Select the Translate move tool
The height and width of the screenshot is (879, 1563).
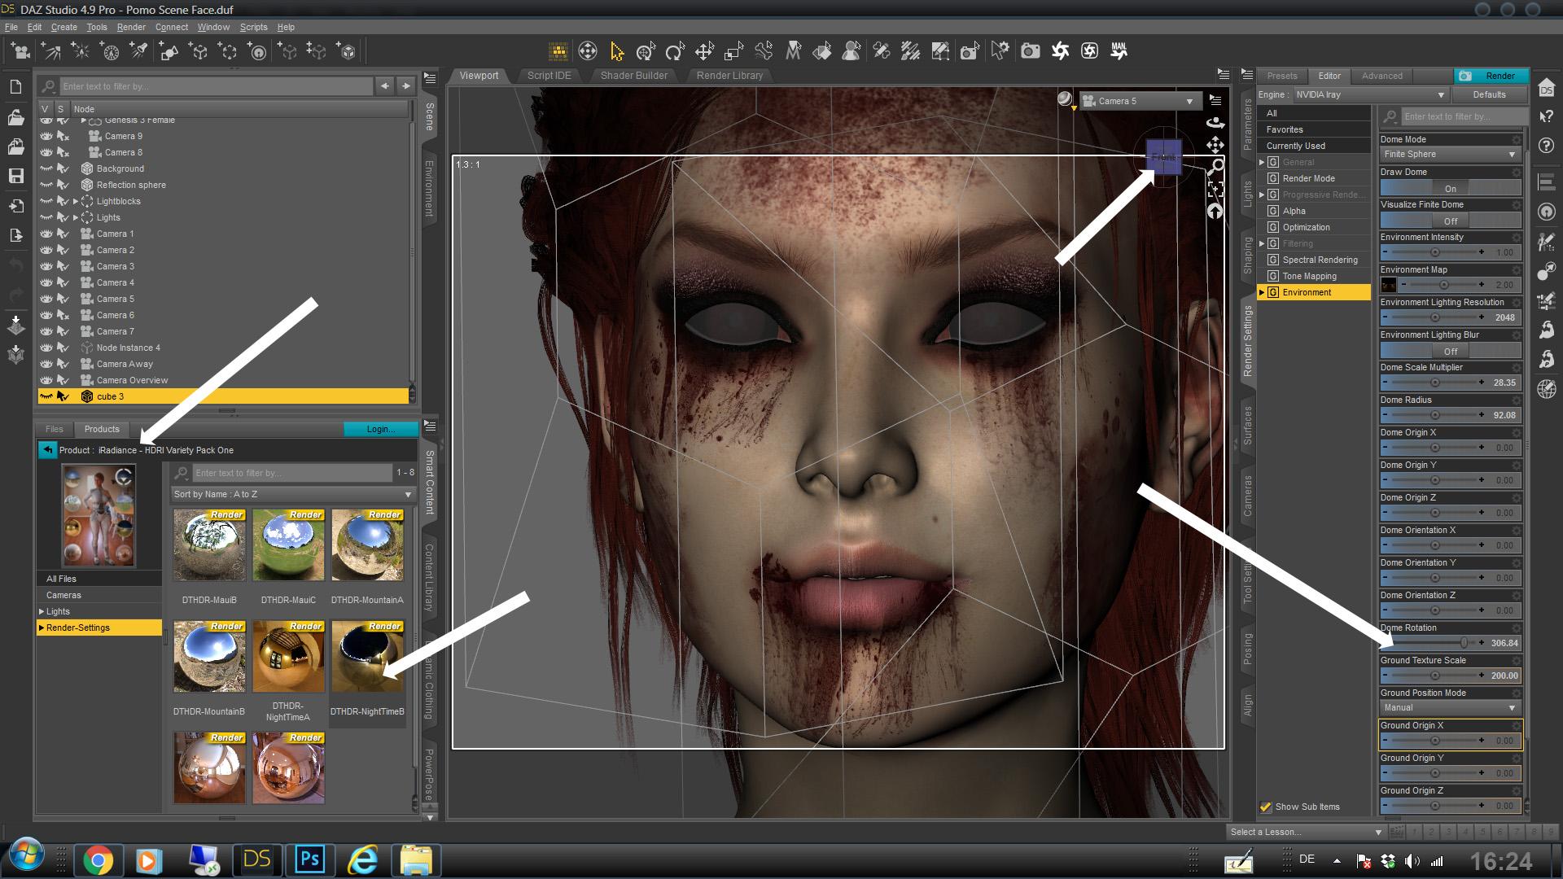[704, 52]
